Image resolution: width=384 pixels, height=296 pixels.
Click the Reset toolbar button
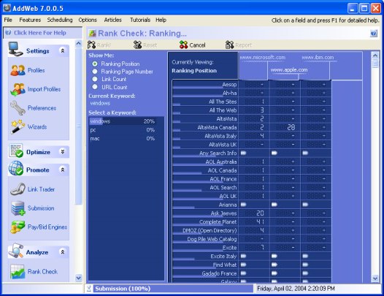[x=145, y=45]
